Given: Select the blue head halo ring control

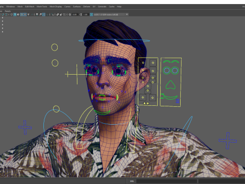Looking at the screenshot, I should 114,40.
